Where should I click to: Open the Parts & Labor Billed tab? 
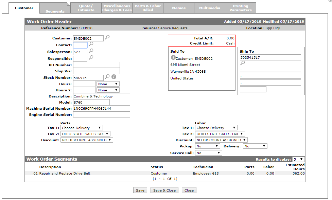(148, 8)
